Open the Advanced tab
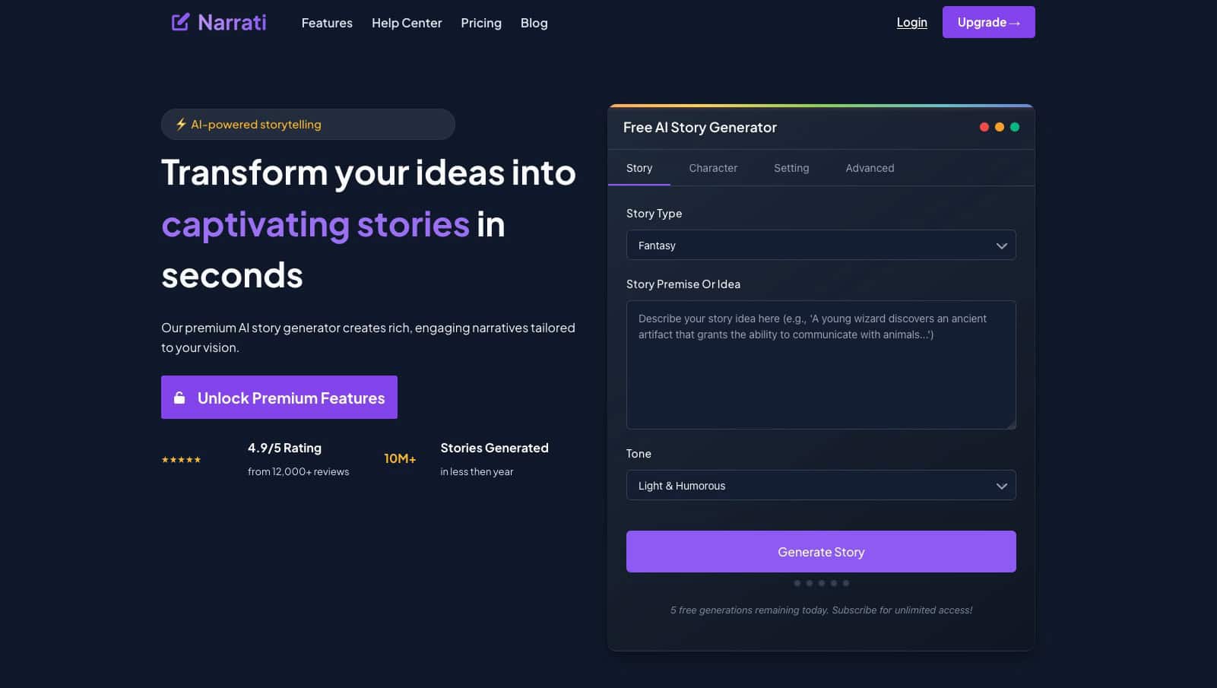The height and width of the screenshot is (688, 1217). coord(870,168)
